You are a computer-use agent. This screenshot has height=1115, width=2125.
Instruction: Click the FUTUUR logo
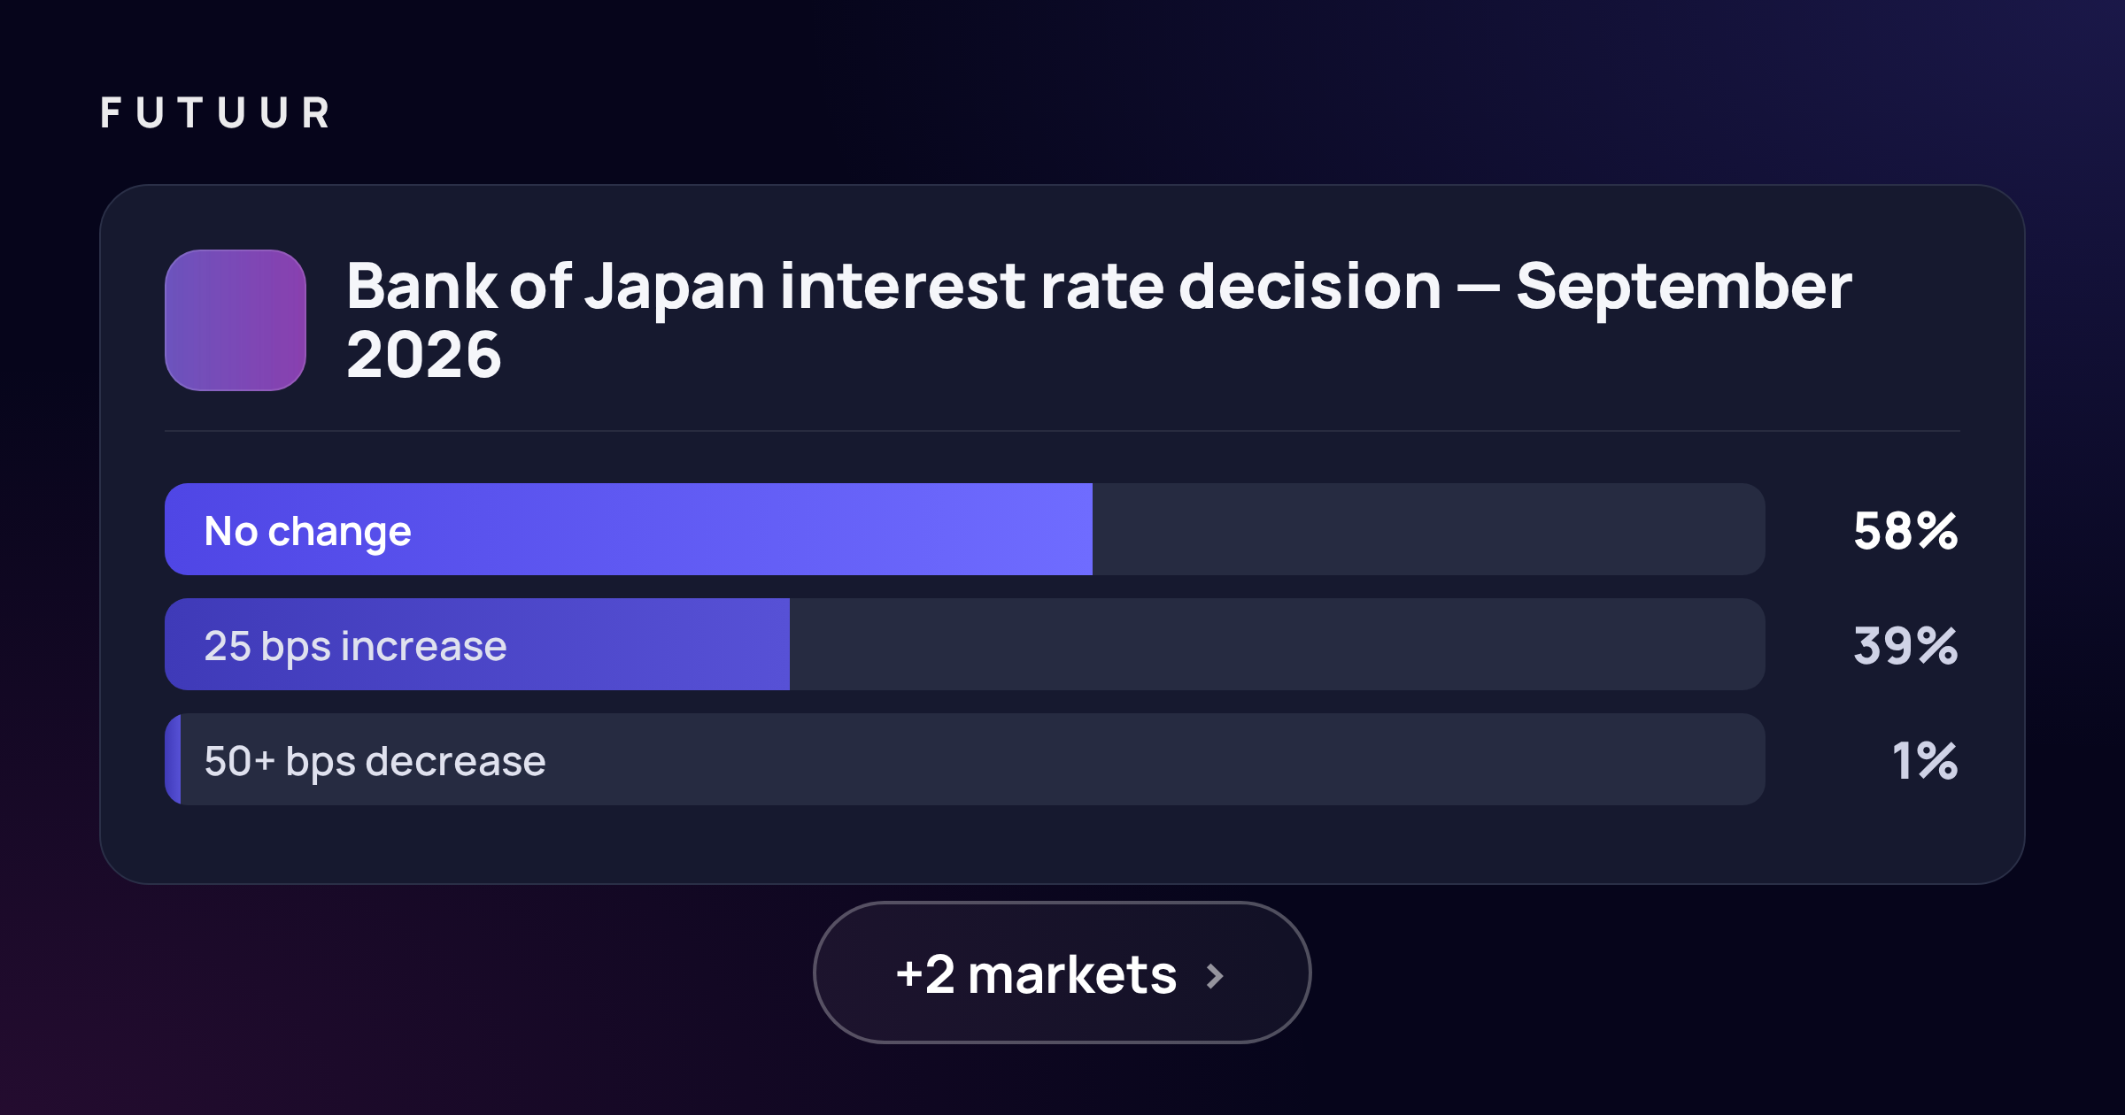pyautogui.click(x=215, y=113)
